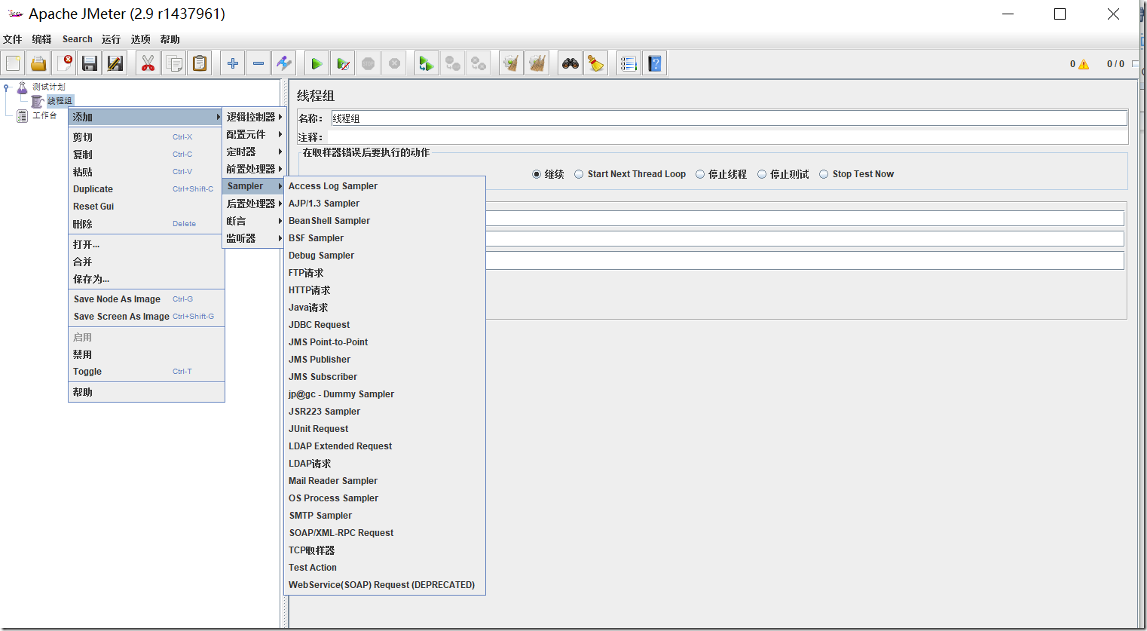Click the 注释 input field

pyautogui.click(x=727, y=137)
